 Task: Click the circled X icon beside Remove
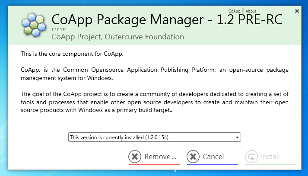(x=135, y=157)
